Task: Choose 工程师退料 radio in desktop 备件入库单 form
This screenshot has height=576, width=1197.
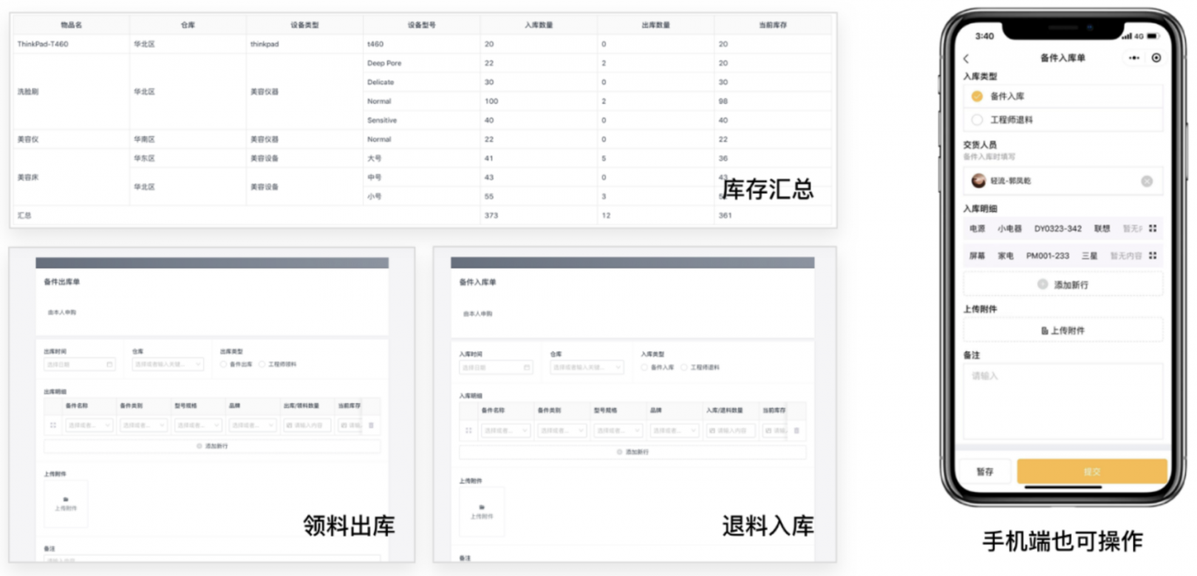Action: pyautogui.click(x=684, y=367)
